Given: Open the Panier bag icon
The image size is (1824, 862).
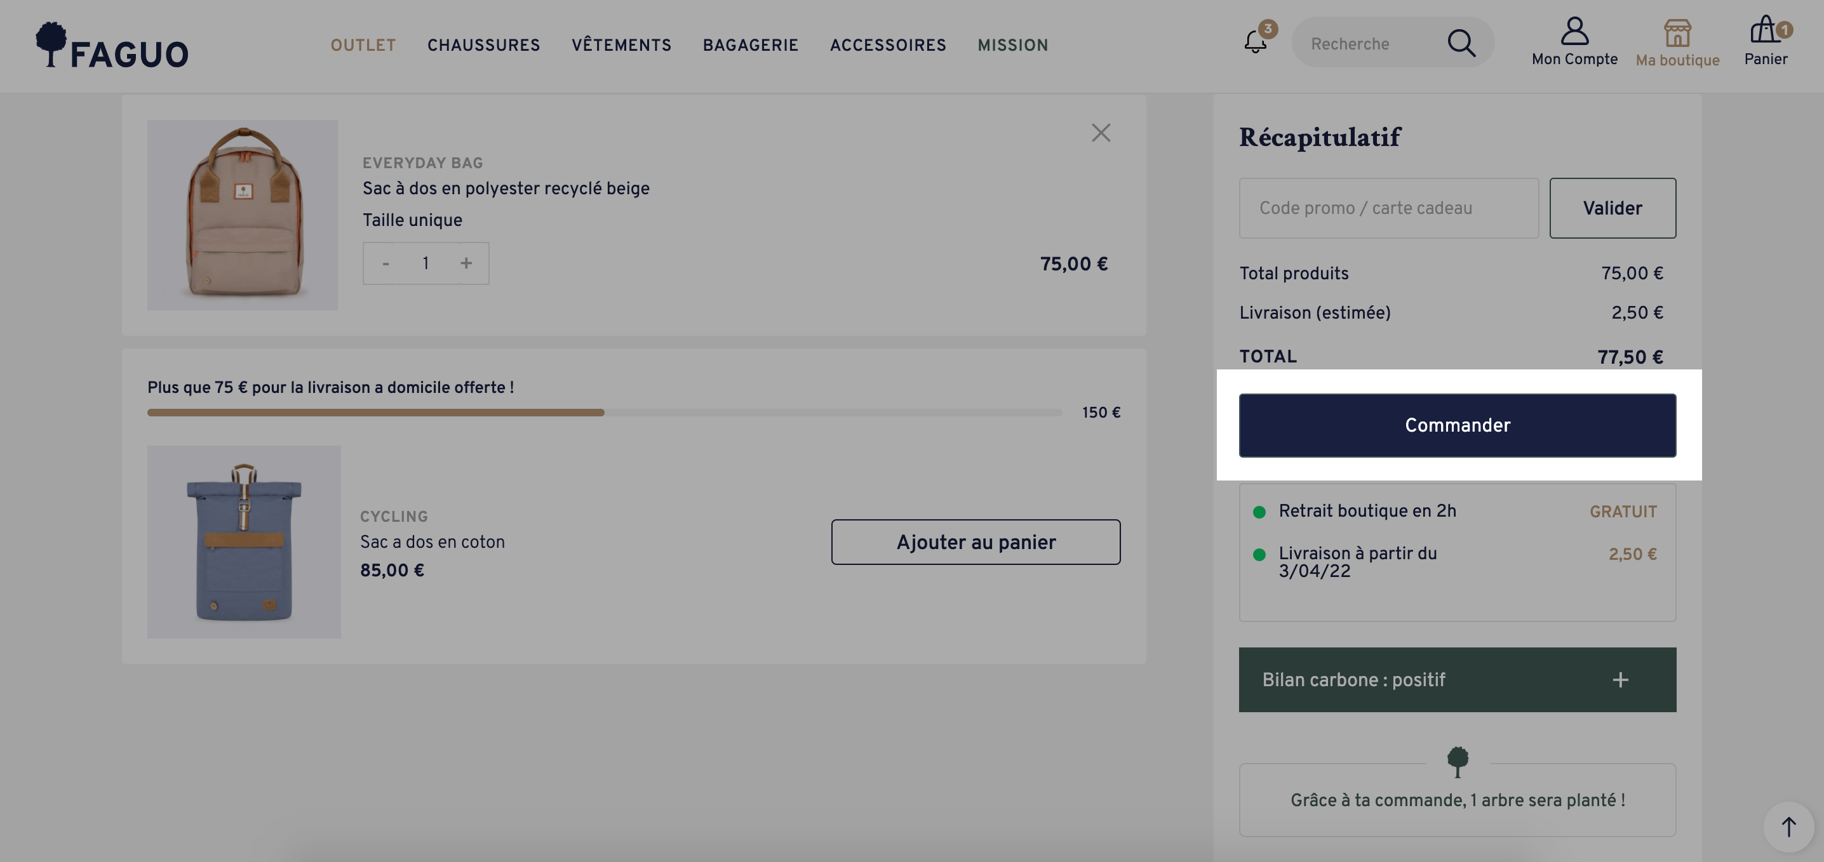Looking at the screenshot, I should 1765,30.
